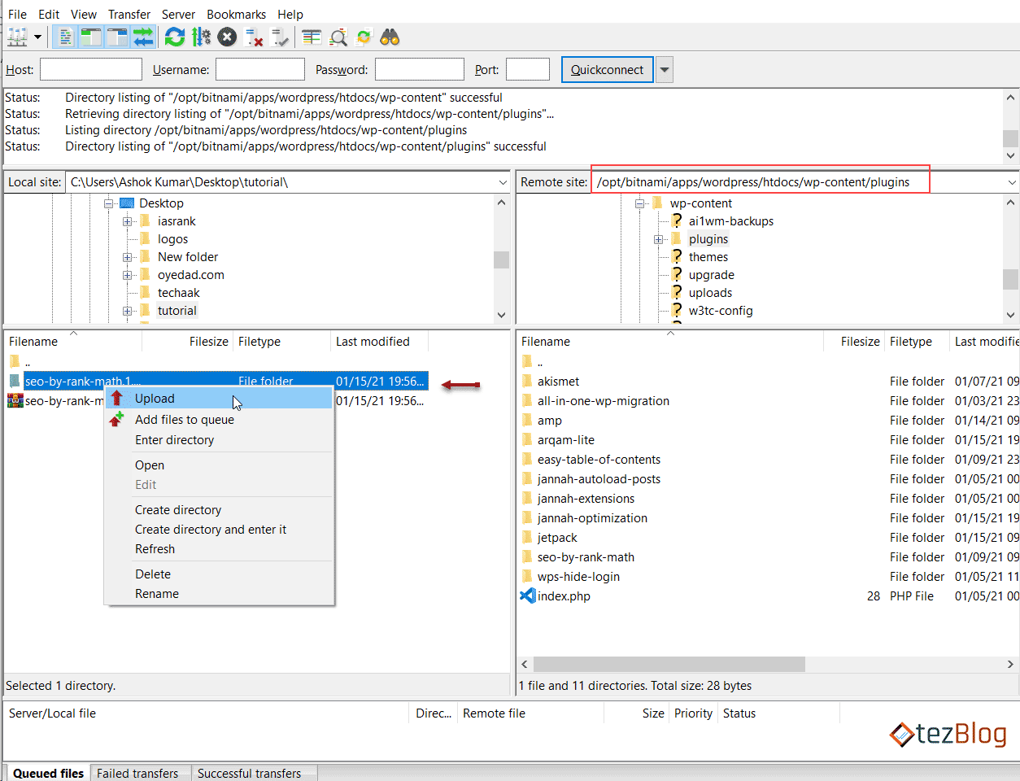Image resolution: width=1020 pixels, height=781 pixels.
Task: Select akismet folder in remote list
Action: pyautogui.click(x=558, y=382)
